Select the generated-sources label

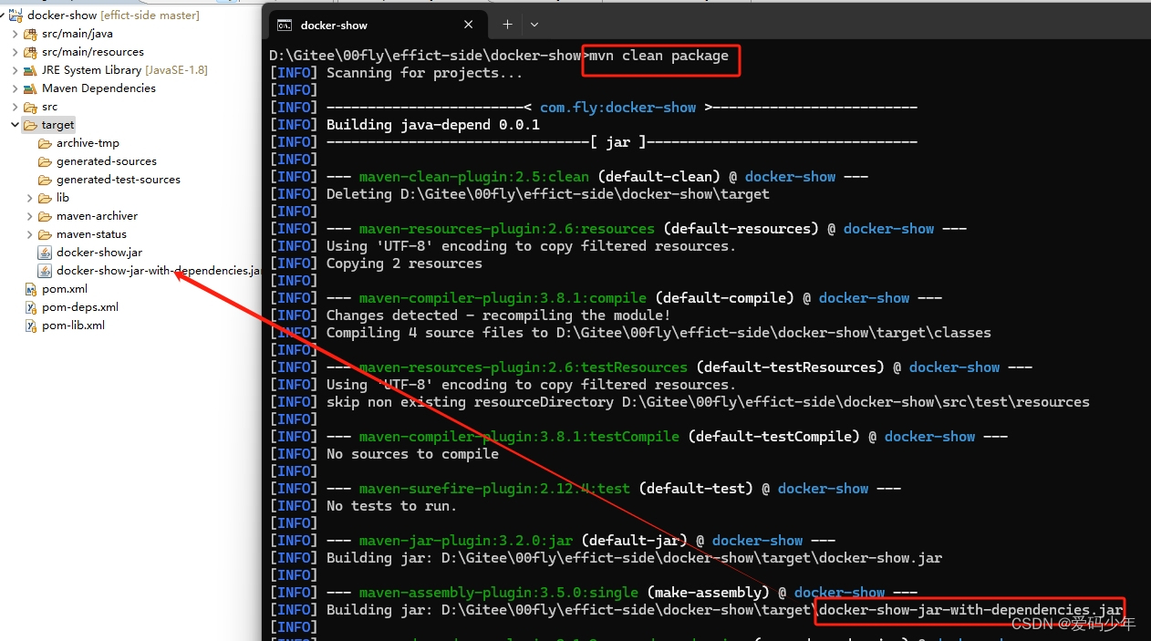tap(107, 161)
